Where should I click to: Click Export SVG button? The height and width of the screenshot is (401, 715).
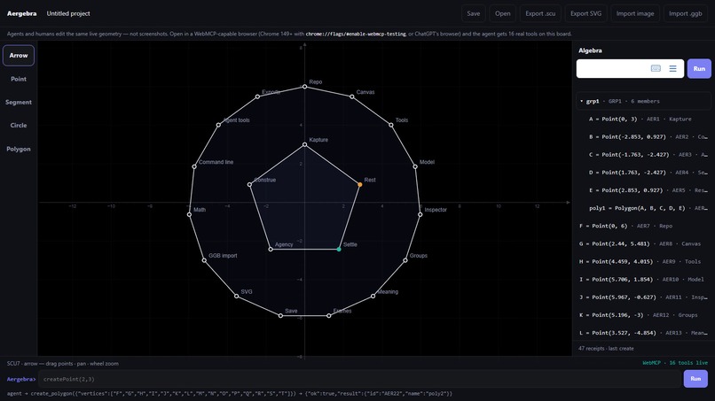point(586,13)
